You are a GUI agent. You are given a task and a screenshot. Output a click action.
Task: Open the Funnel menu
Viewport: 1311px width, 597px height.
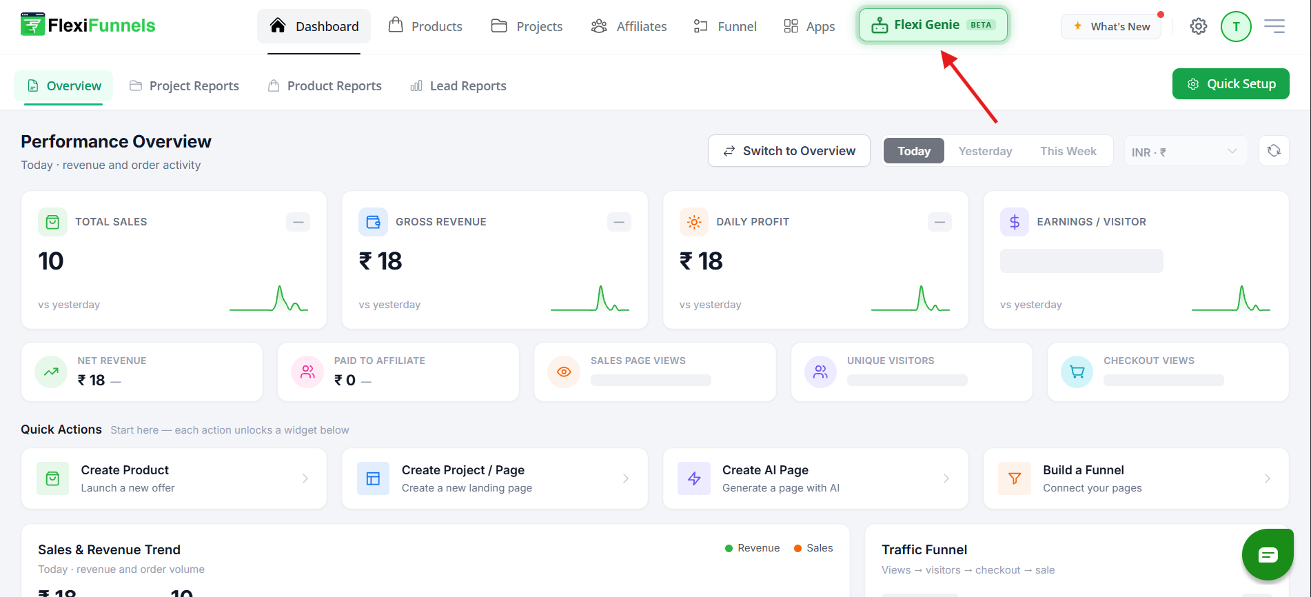[725, 26]
